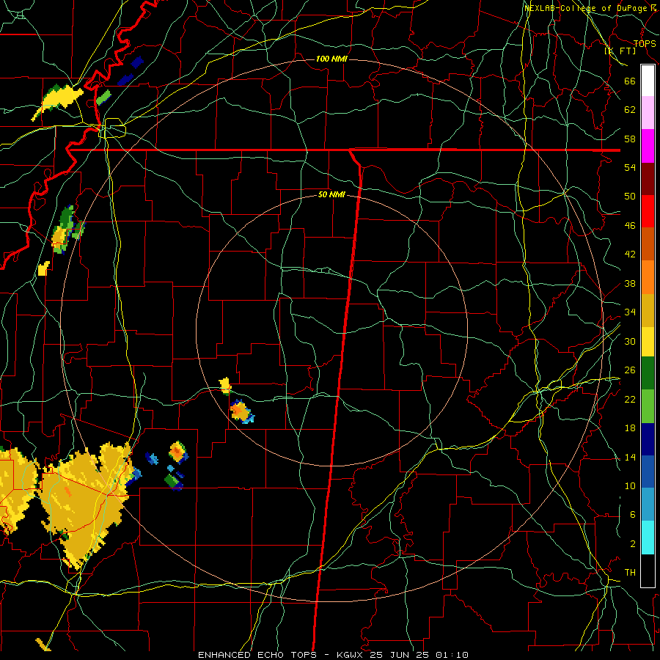Click the navy blue echo pair at top left

(x=131, y=70)
